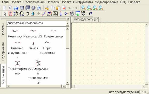This screenshot has height=94, width=149.
Task: Insert an equation block
Action: (x=55, y=14)
